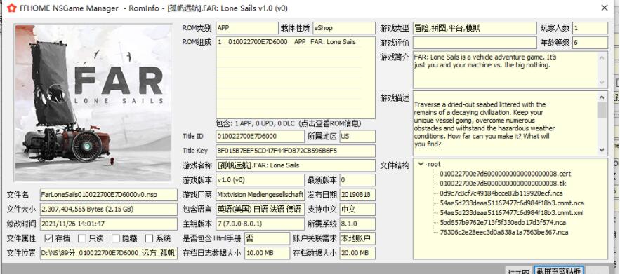Click the empty 游戏评价 field

pos(475,43)
